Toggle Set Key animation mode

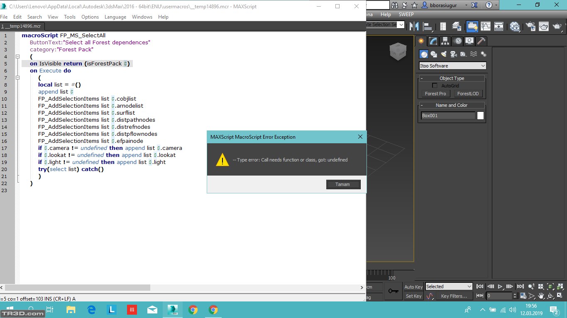pos(413,296)
